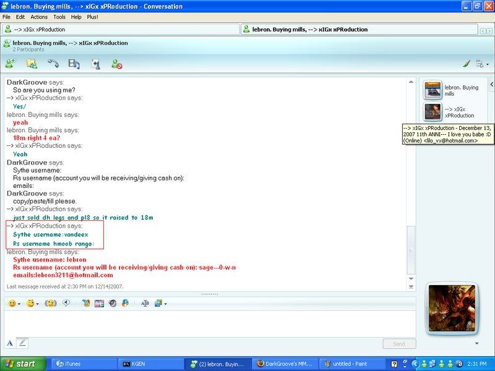Open the Edit menu
495x371 pixels.
tap(20, 17)
